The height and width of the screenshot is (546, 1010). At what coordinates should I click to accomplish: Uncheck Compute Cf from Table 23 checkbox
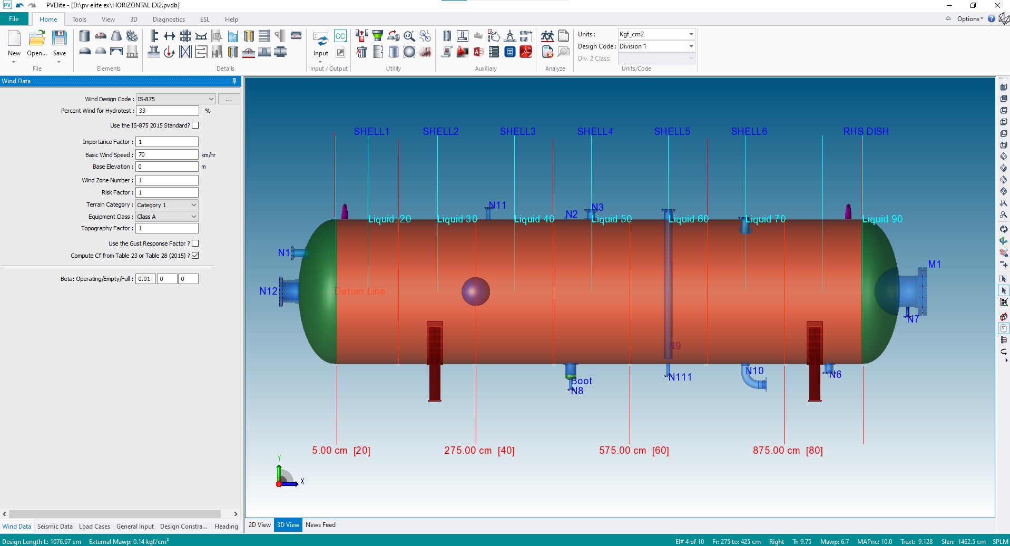click(x=195, y=256)
